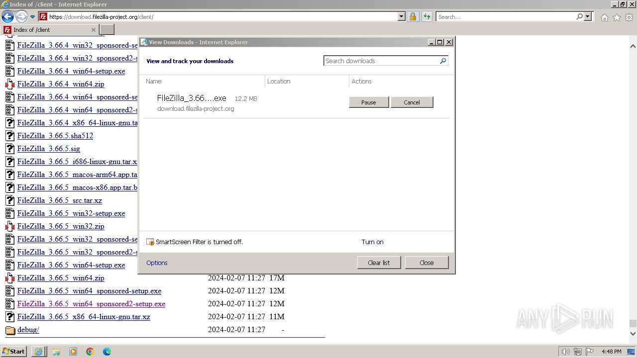Click the zip icon beside FileZilla_3.66.4_win64.zip

coord(10,84)
